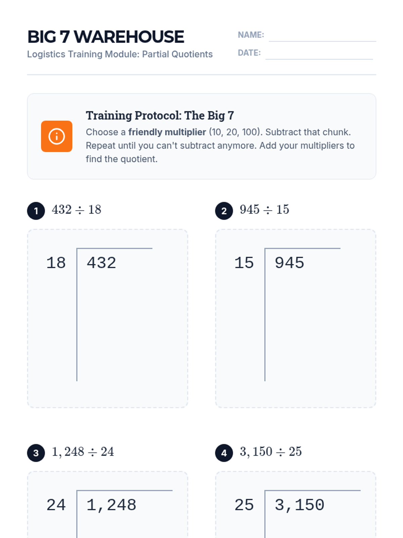Click dividend 1,248 in third box
The height and width of the screenshot is (538, 403).
click(111, 505)
